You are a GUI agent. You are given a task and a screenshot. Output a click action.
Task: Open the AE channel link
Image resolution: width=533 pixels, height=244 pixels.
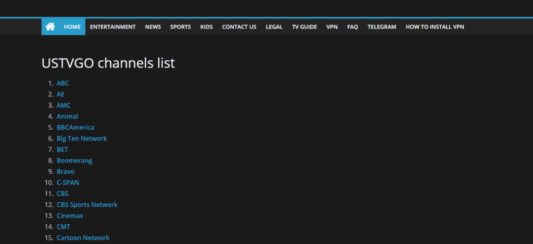[60, 94]
